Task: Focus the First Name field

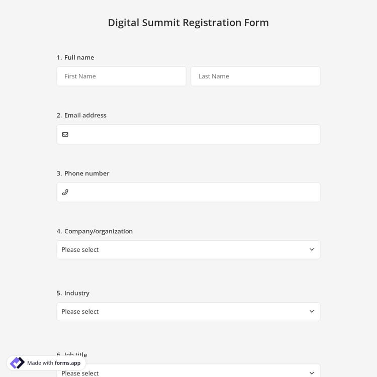Action: 121,76
